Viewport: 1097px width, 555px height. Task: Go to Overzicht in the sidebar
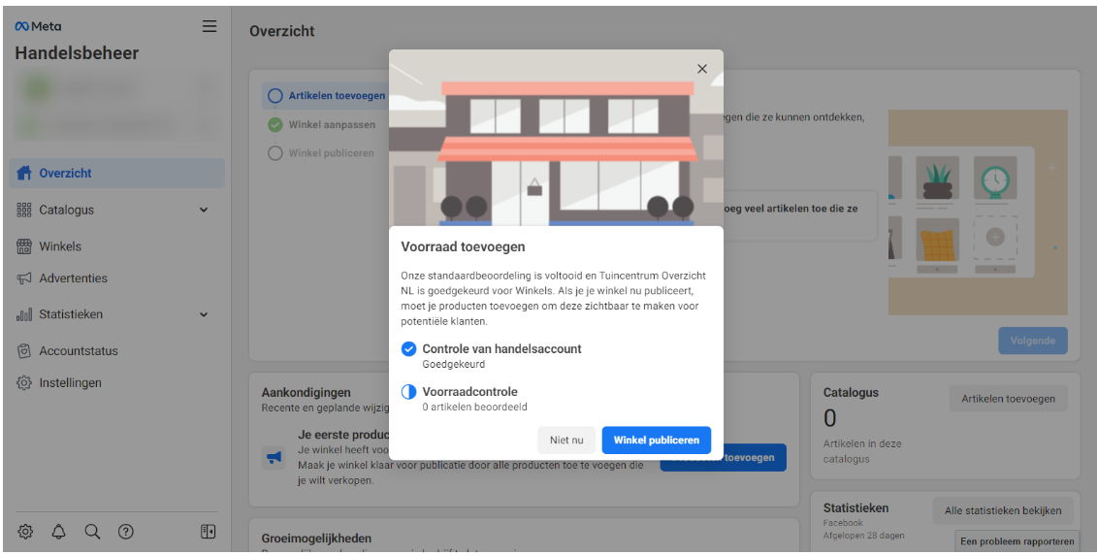pos(66,174)
